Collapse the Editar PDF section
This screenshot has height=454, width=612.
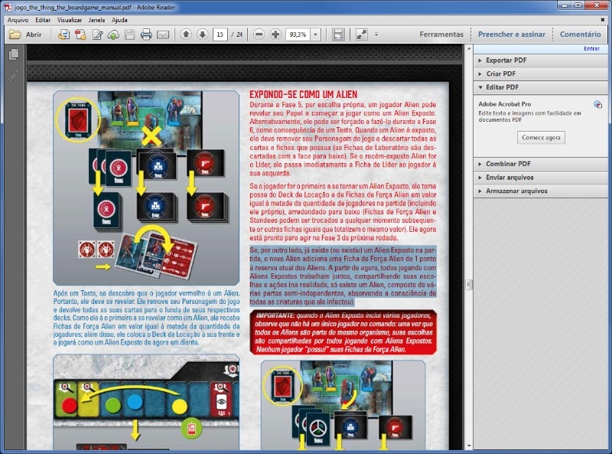pyautogui.click(x=501, y=87)
